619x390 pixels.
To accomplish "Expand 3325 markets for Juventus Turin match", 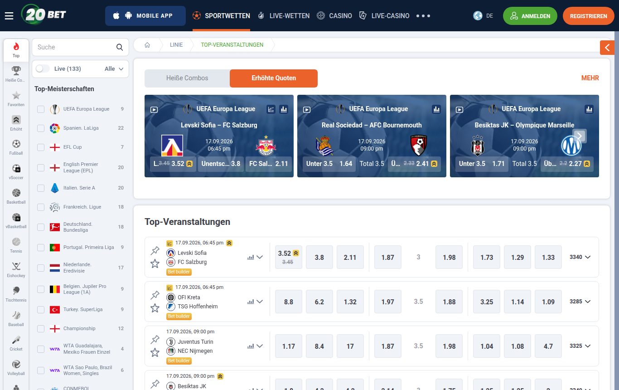I will coord(580,346).
